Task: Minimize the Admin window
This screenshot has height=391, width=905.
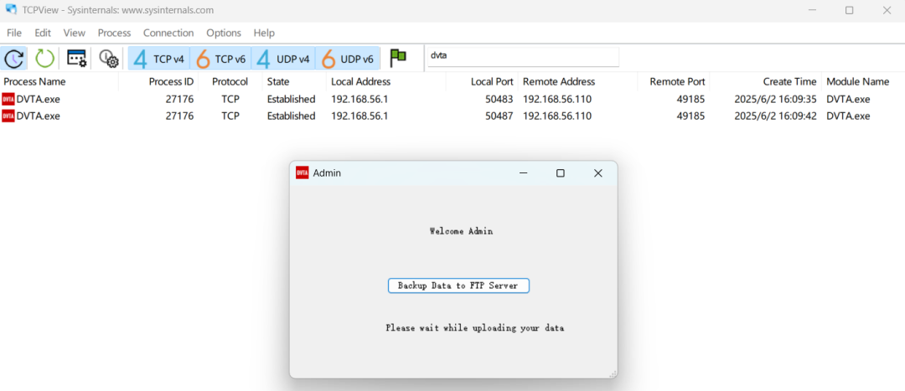Action: (523, 173)
